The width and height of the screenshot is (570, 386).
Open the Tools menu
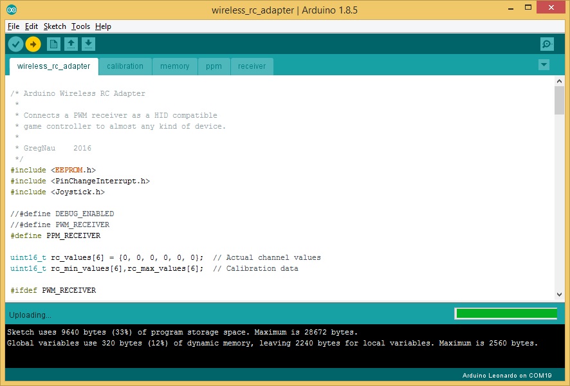tap(80, 26)
